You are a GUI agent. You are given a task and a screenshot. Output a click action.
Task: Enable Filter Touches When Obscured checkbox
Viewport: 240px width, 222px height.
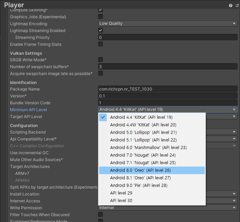pos(100,214)
